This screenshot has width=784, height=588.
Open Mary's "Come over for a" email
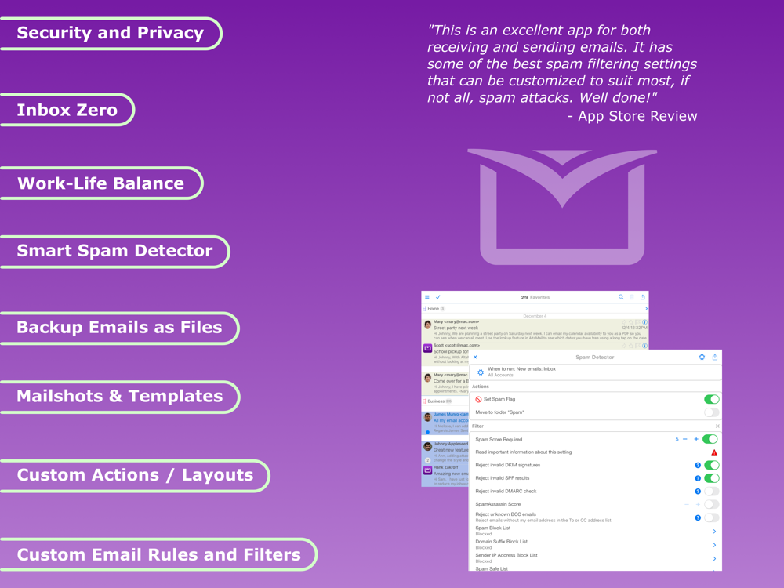coord(445,383)
